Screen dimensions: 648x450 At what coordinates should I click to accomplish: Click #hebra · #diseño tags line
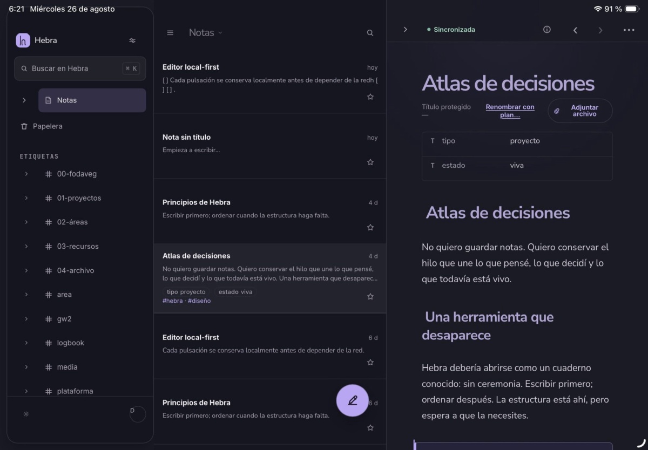(x=187, y=301)
